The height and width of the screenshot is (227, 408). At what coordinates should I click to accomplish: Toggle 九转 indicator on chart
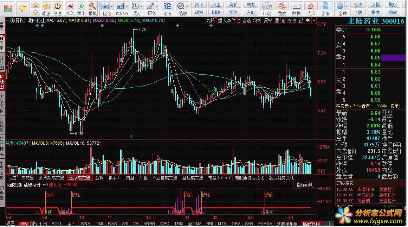[211, 20]
